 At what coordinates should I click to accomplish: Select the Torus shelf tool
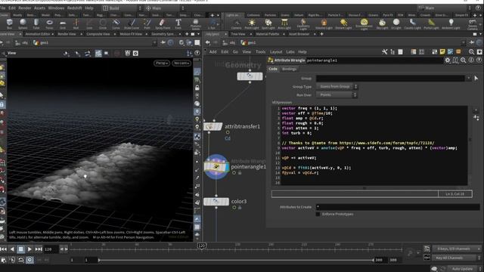(x=49, y=23)
